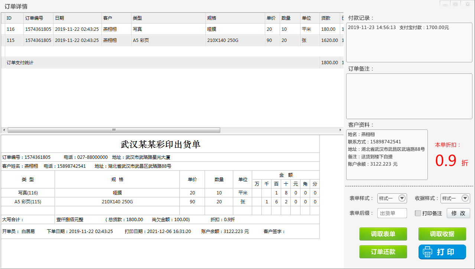Click the 订单还款 button

[383, 252]
